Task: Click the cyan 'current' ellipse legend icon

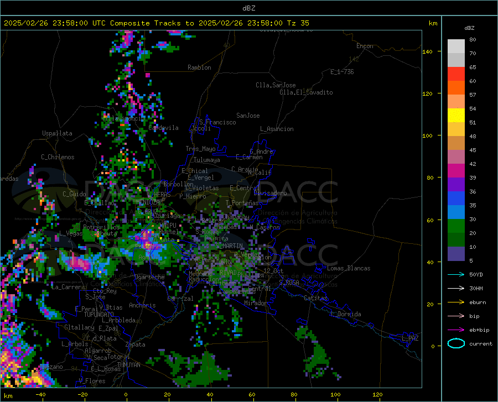Action: 456,343
